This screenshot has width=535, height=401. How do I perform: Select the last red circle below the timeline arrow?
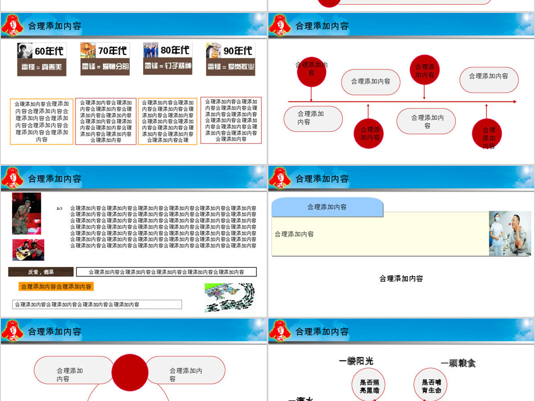pos(487,134)
